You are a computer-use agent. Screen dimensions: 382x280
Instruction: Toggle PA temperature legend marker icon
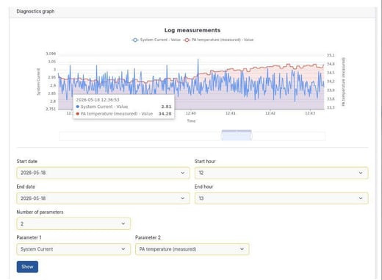pyautogui.click(x=187, y=40)
